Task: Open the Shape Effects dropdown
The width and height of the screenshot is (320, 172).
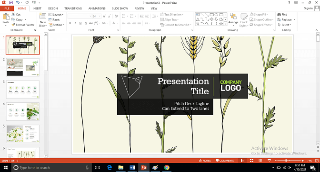Action: (x=261, y=25)
